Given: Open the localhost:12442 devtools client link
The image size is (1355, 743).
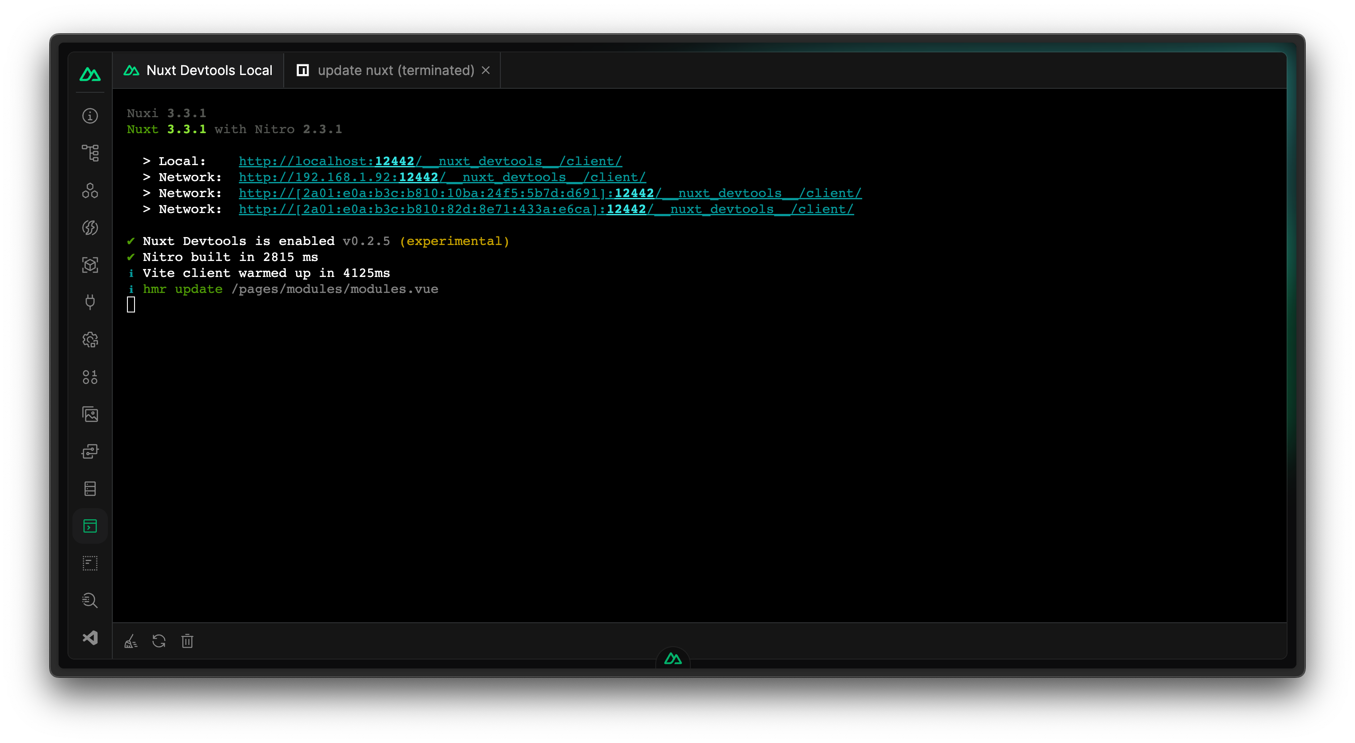Looking at the screenshot, I should pyautogui.click(x=430, y=161).
